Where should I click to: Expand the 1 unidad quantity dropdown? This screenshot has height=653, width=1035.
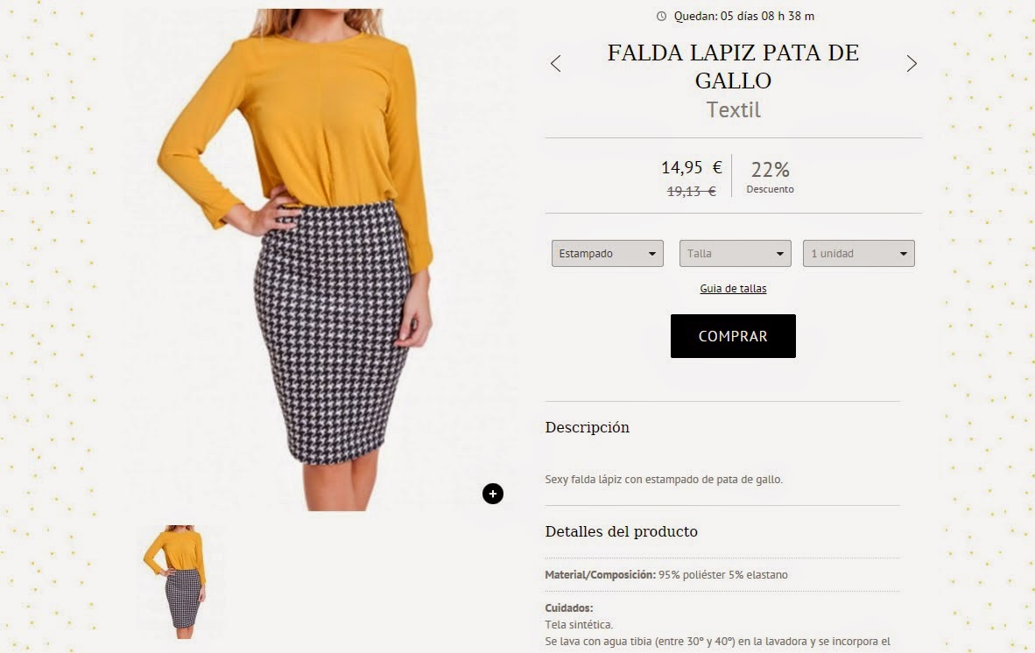coord(858,253)
